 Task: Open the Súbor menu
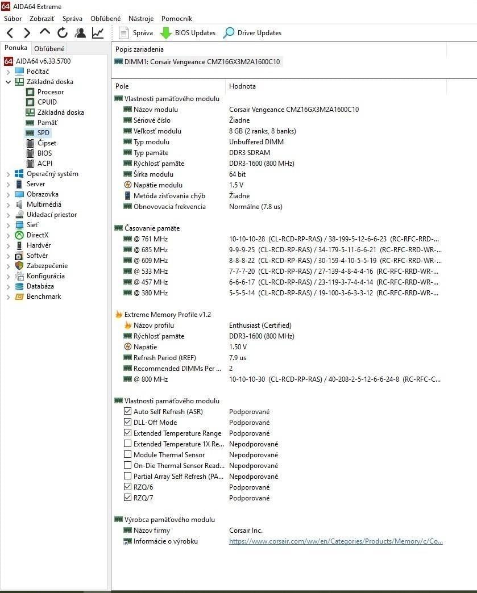pos(13,19)
